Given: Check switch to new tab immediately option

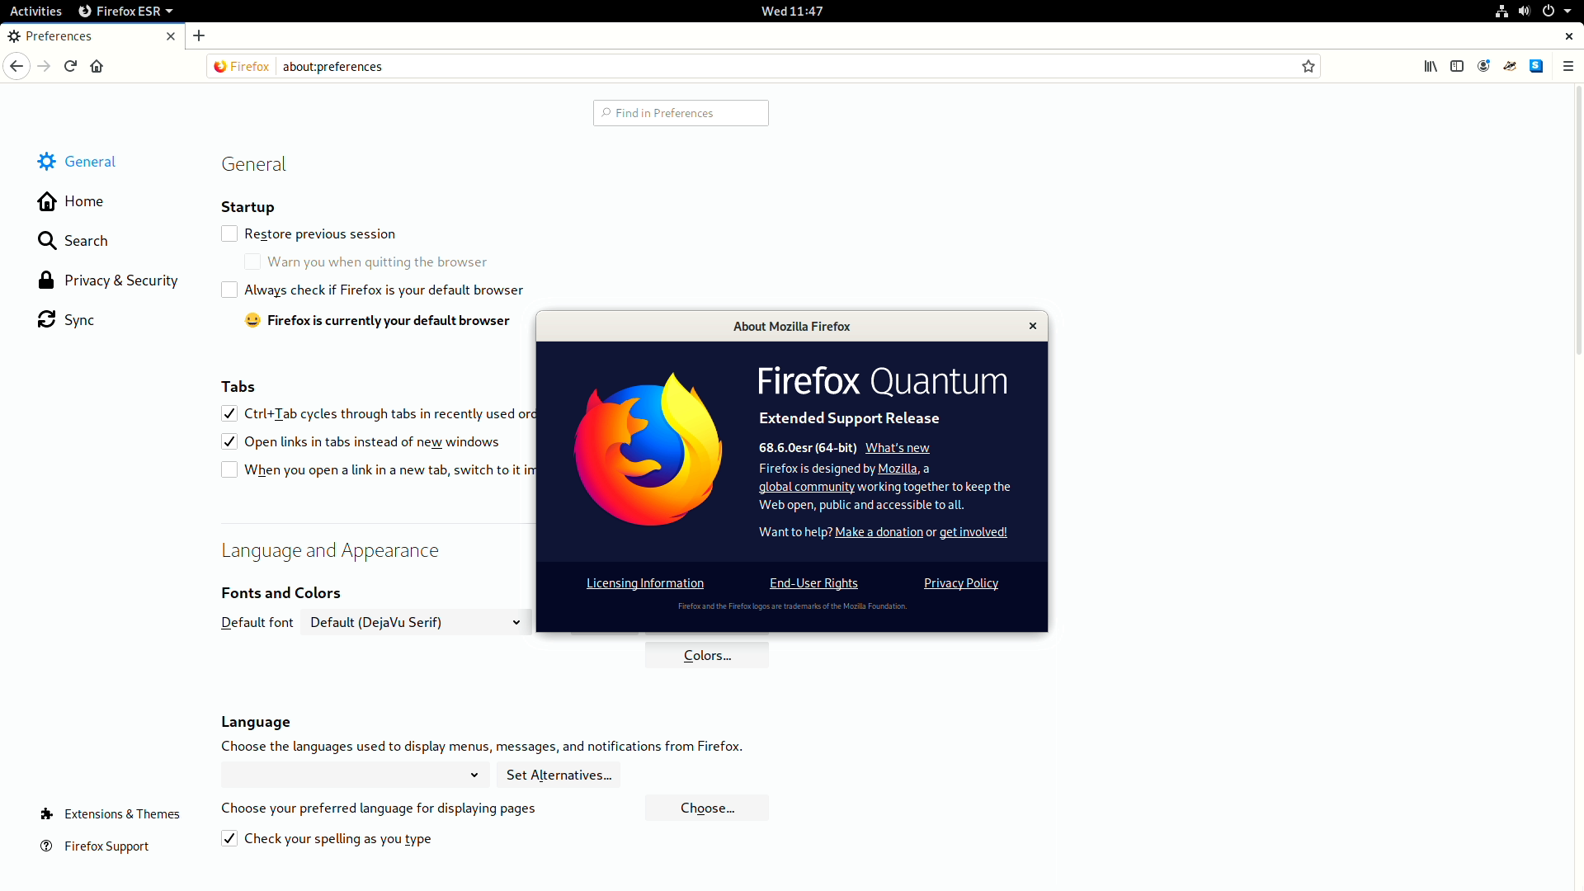Looking at the screenshot, I should (x=229, y=470).
